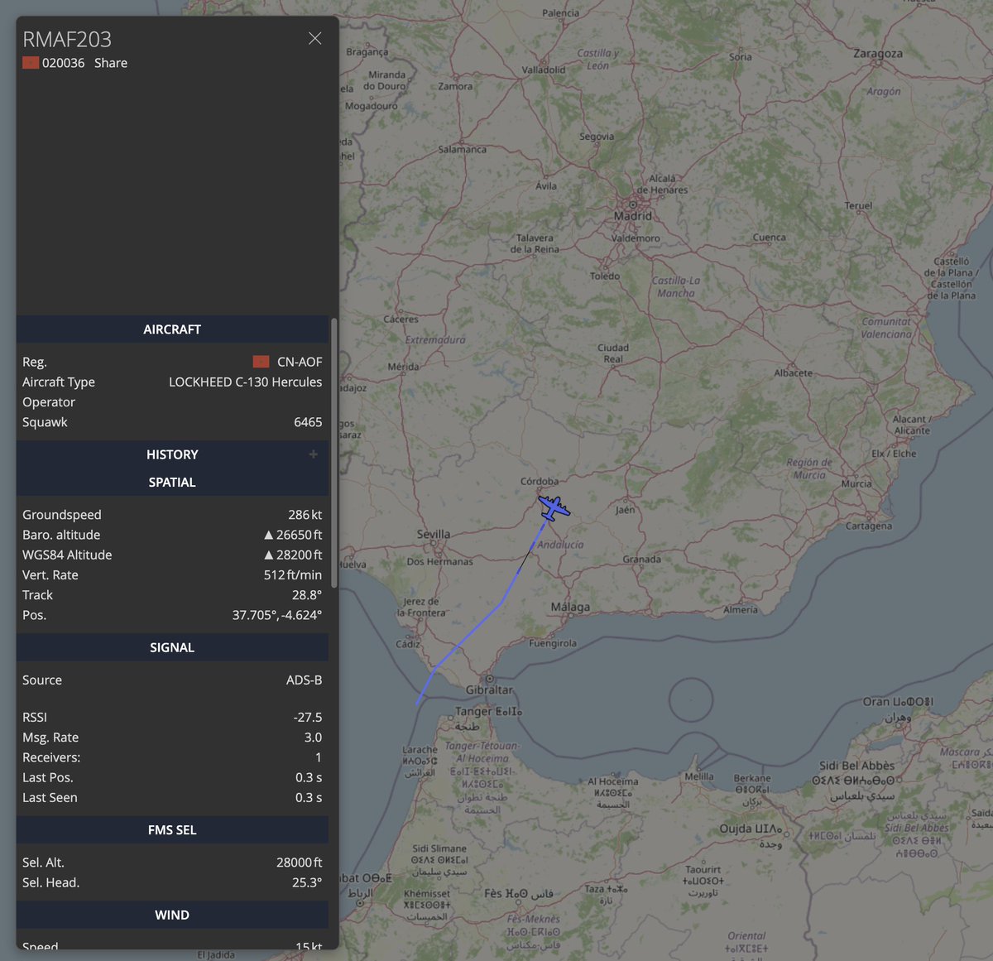Click the aircraft type LOCKHEED C-130 Hercules
Screen dimensions: 993x961
(246, 382)
